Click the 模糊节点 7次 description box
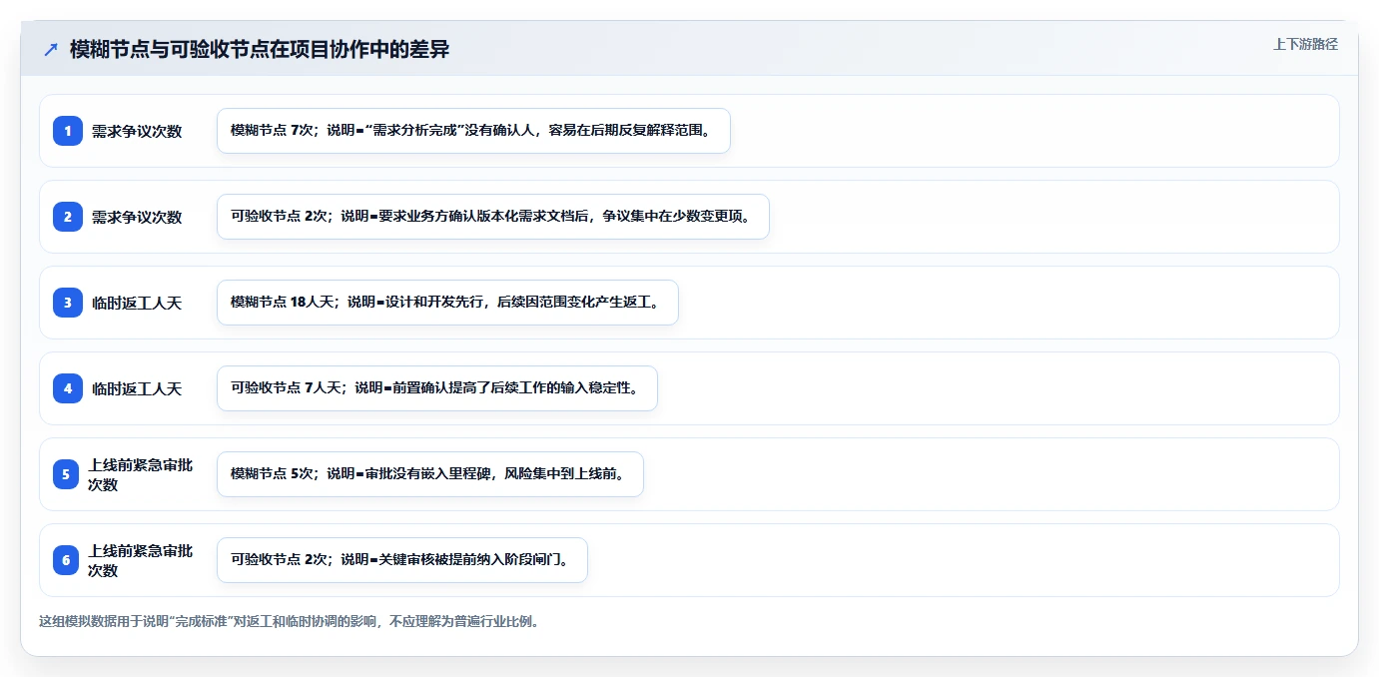The image size is (1379, 677). 473,131
